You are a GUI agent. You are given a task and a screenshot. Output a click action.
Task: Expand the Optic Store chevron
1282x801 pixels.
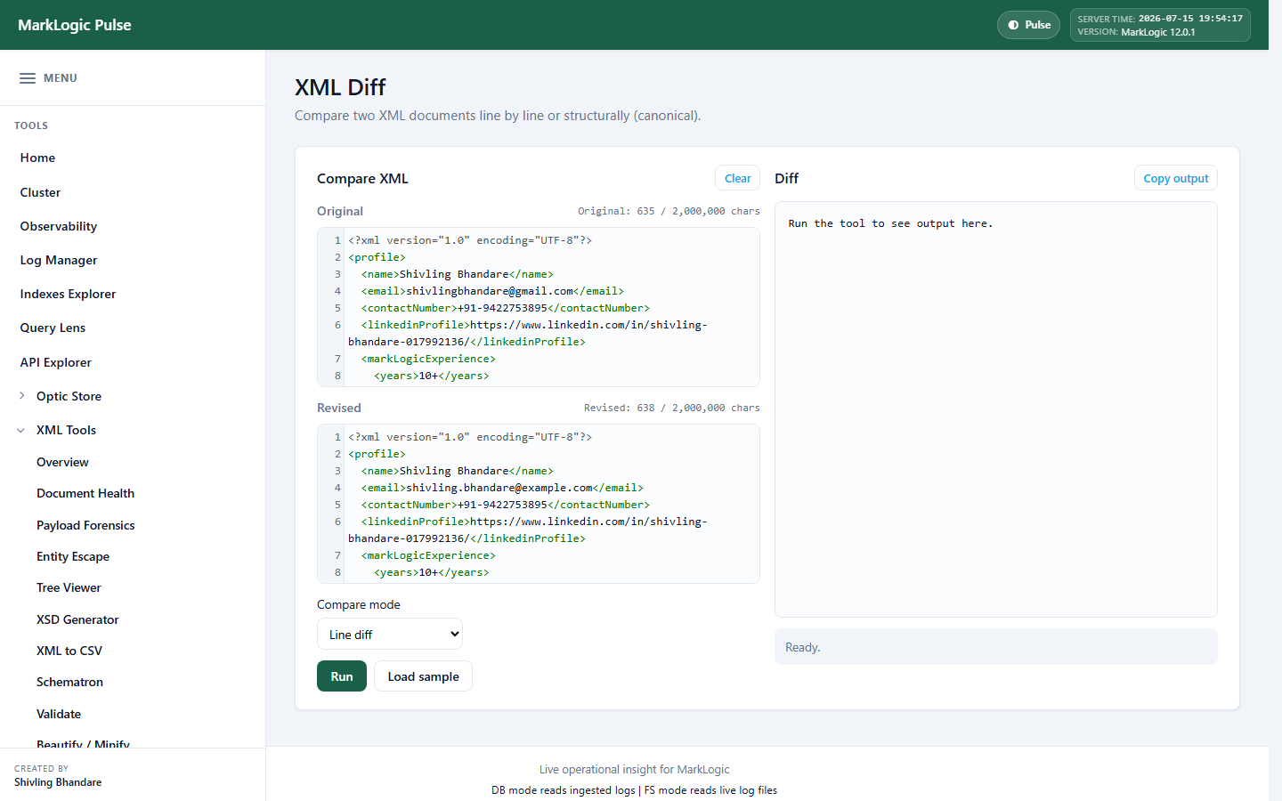pos(22,396)
